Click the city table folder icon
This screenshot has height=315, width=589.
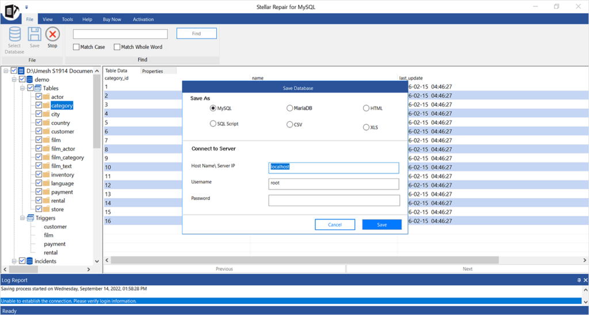point(46,114)
